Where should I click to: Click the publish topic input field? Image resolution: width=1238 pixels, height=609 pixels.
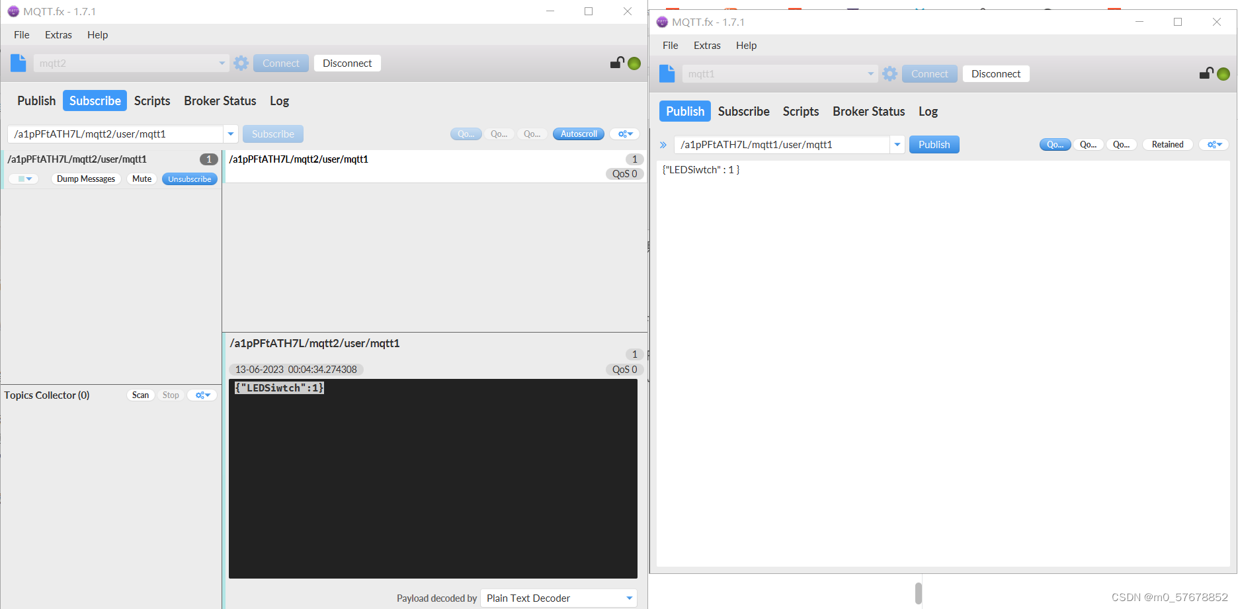pyautogui.click(x=782, y=145)
